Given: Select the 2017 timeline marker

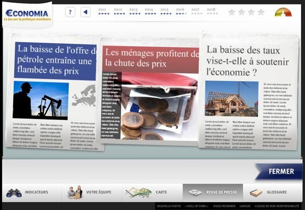Looking at the screenshot, I should (x=197, y=11).
